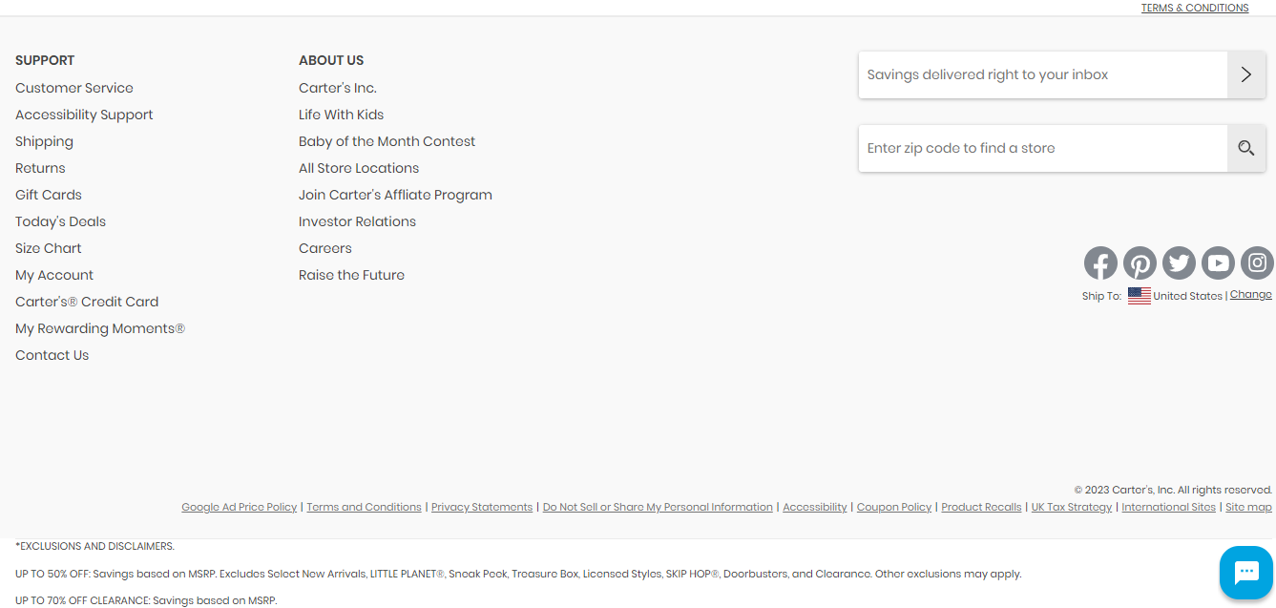
Task: Open the Customer Service link
Action: 74,88
